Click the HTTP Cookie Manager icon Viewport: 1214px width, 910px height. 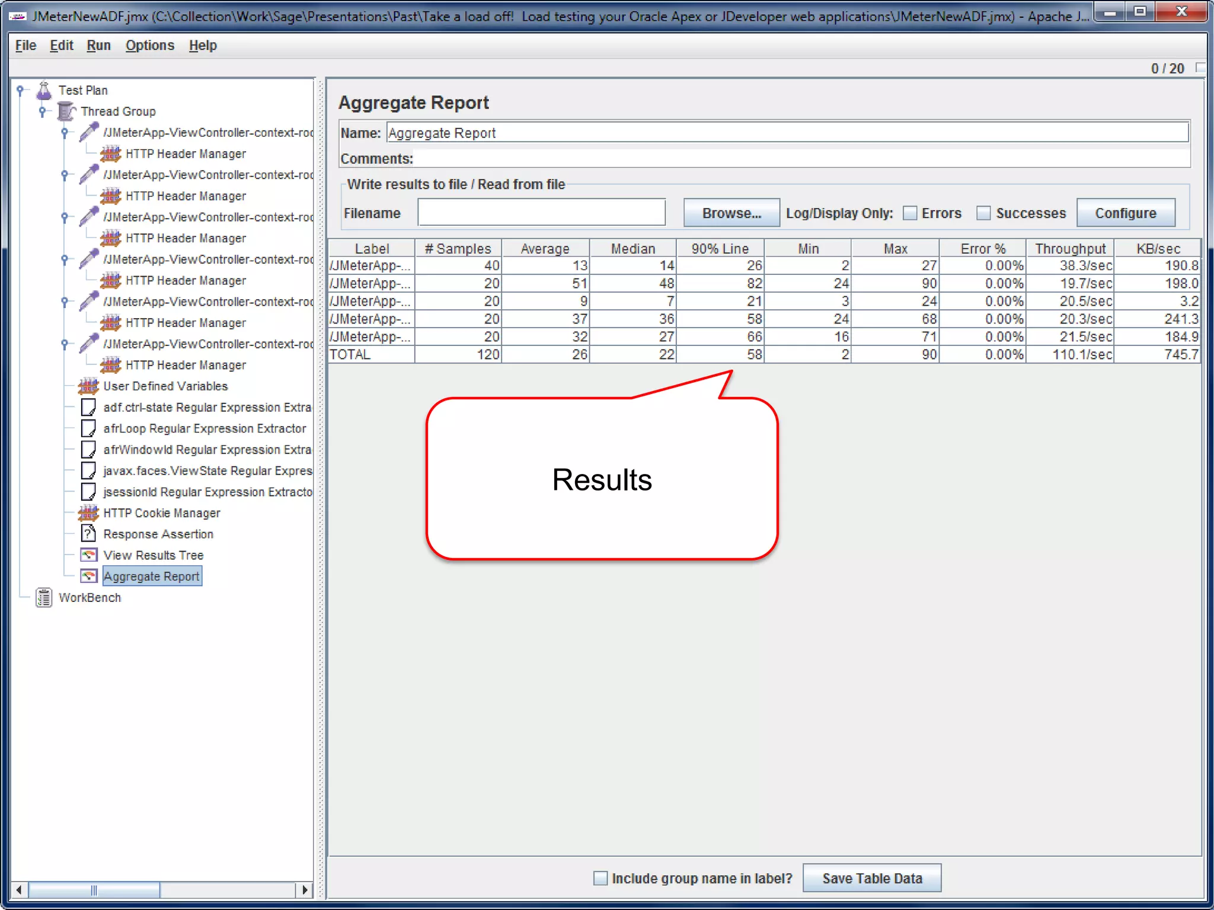pos(88,513)
